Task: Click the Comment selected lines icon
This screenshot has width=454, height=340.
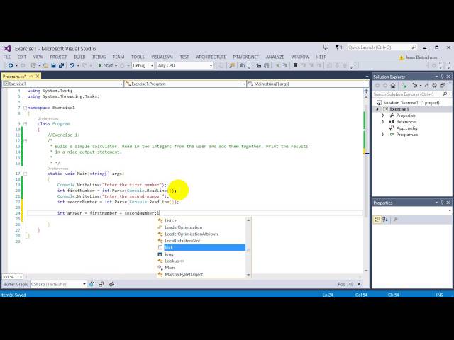Action: pos(277,66)
